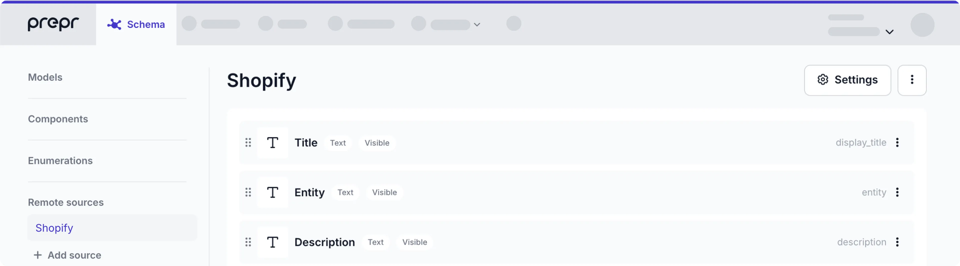
Task: Expand the Models section in sidebar
Action: 45,77
